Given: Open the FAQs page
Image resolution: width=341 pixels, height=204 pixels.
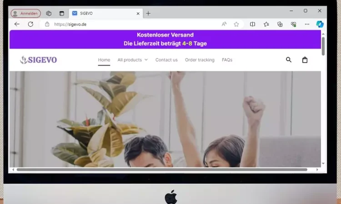Looking at the screenshot, I should [x=227, y=60].
